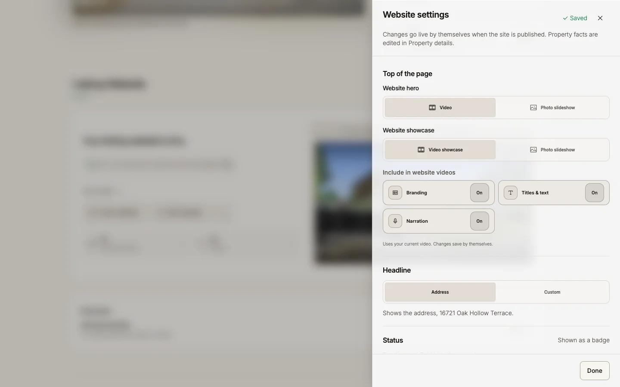Click the film icon in Video showcase option

(x=421, y=150)
